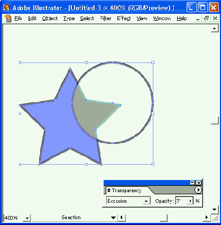Image resolution: width=221 pixels, height=225 pixels.
Task: Open the Window menu
Action: point(162,19)
